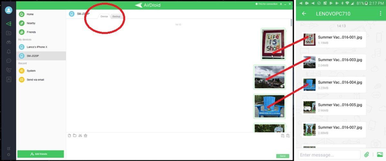Viewport: 386px width, 161px height.
Task: Open Summer Vac...016-003.jpg on phone
Action: point(333,62)
